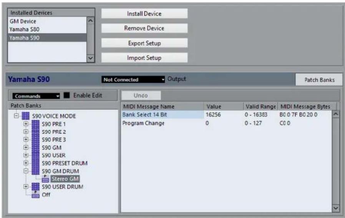Click the S90 PRESET DRUM bank icon
The image size is (345, 218).
tap(35, 163)
